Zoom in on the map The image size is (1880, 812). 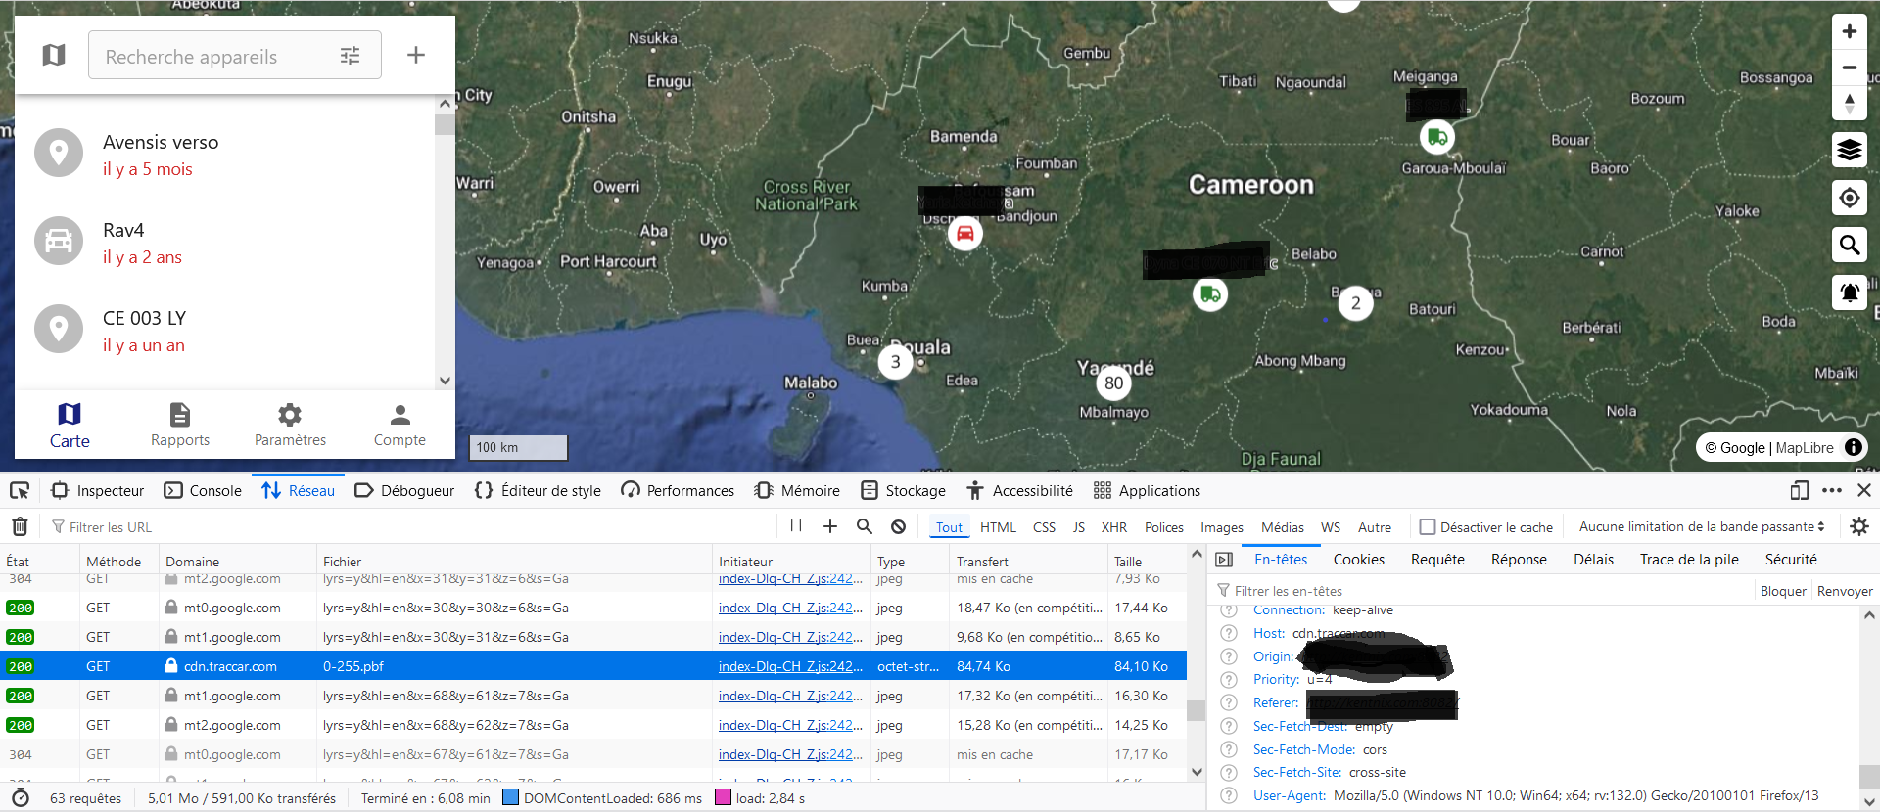pyautogui.click(x=1849, y=32)
